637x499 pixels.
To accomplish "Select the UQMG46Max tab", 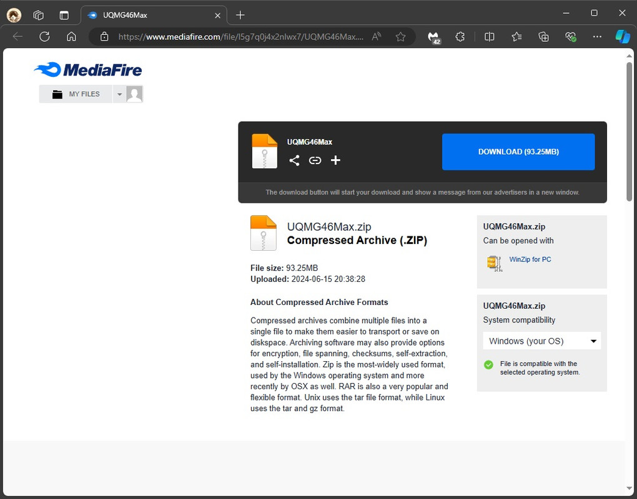I will (x=154, y=16).
